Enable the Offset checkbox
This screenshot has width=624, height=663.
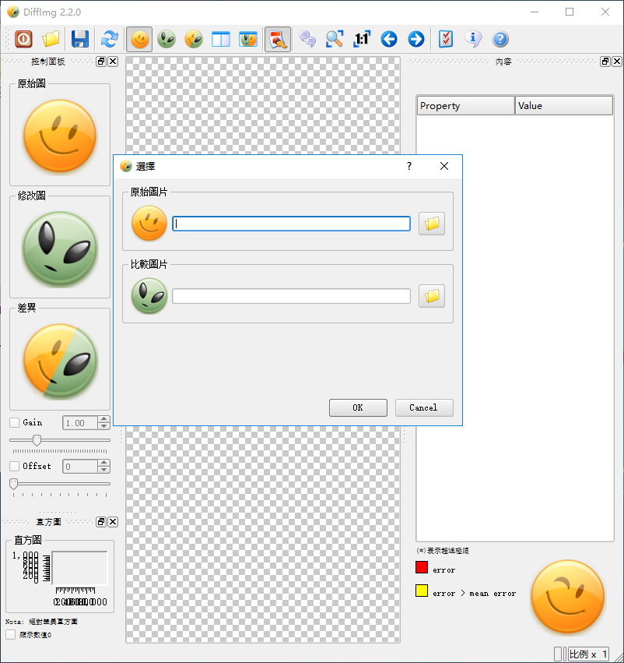pos(14,466)
